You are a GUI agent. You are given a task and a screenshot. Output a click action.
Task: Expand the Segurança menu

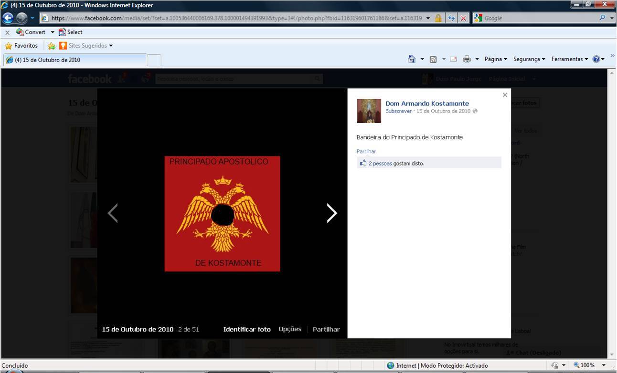529,59
